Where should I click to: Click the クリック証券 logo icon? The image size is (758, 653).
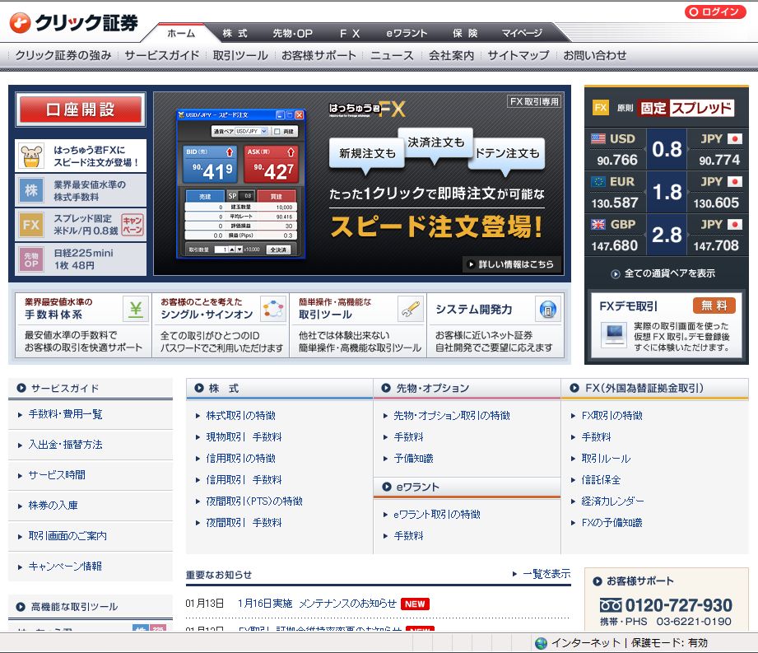(20, 23)
